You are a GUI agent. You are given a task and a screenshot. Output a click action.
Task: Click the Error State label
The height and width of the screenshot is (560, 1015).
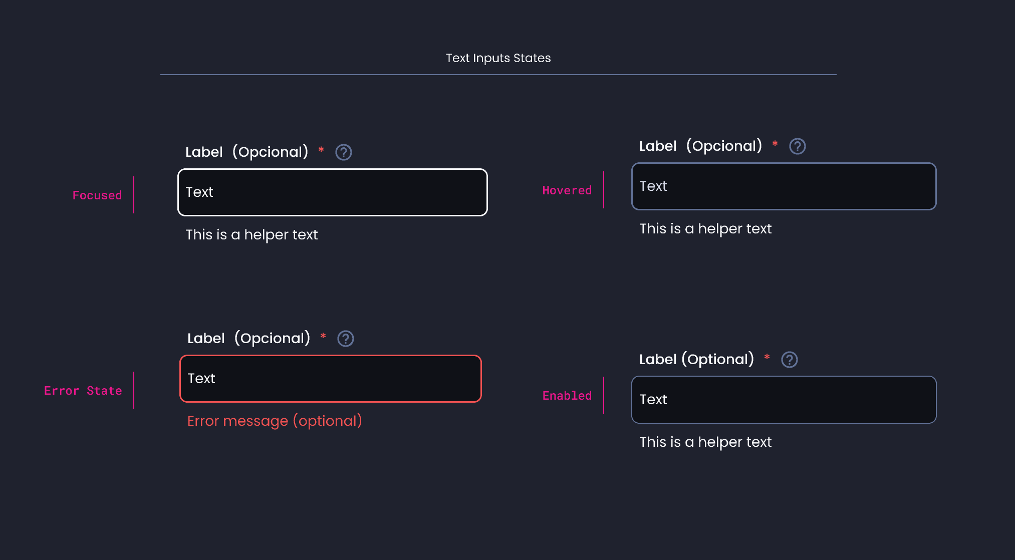pyautogui.click(x=83, y=390)
